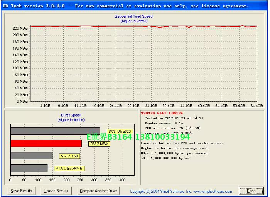Select the gray SATA 150 bar
270x197 pixels.
pos(31,156)
